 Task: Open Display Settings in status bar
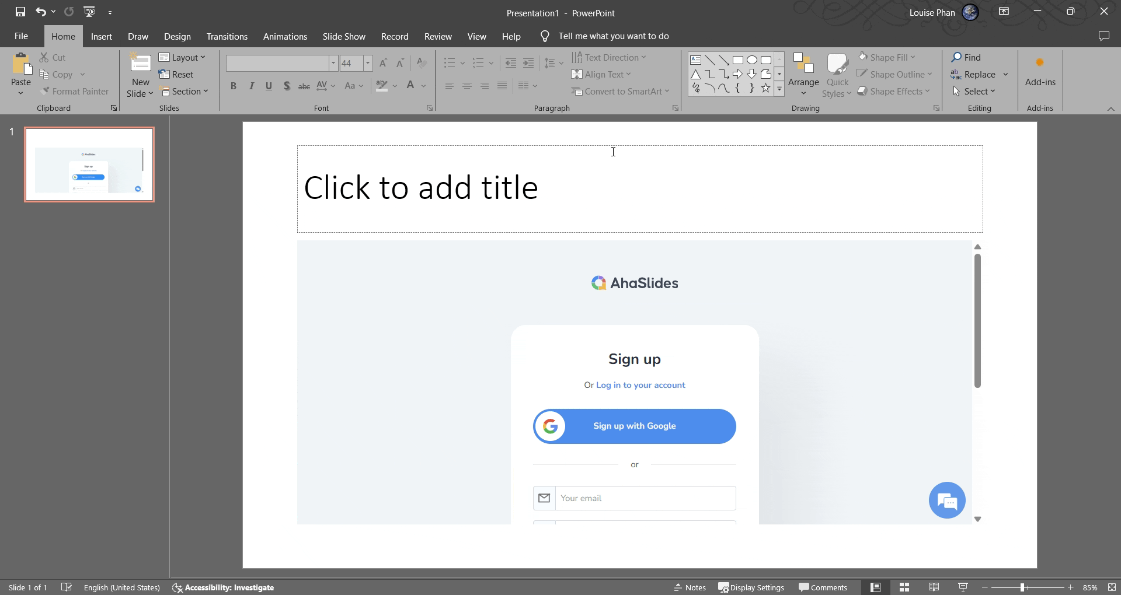(751, 587)
